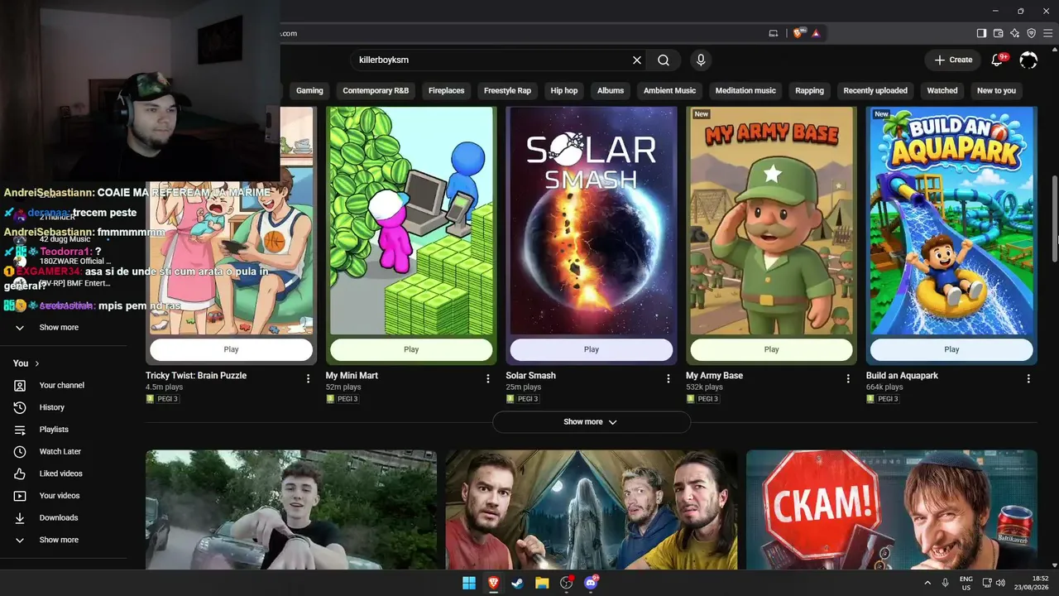Select the Meditation music chip
This screenshot has width=1059, height=596.
coord(745,91)
